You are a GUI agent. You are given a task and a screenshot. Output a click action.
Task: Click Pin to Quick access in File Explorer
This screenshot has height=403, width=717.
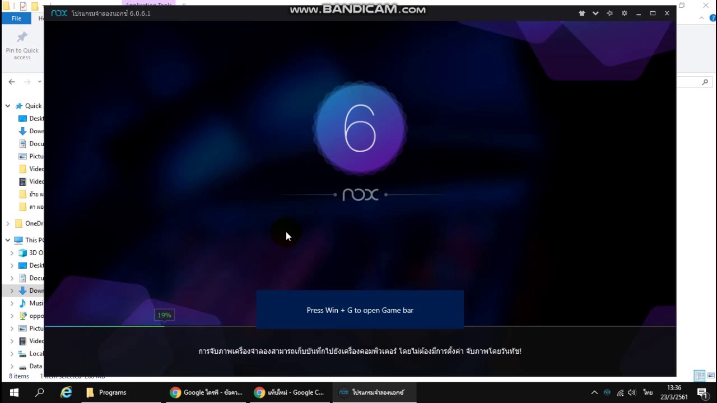[22, 46]
